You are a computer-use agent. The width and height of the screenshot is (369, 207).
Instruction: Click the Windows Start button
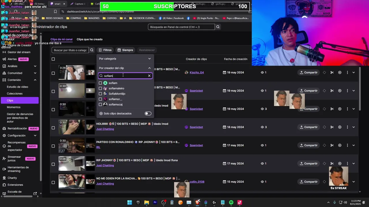click(x=130, y=202)
